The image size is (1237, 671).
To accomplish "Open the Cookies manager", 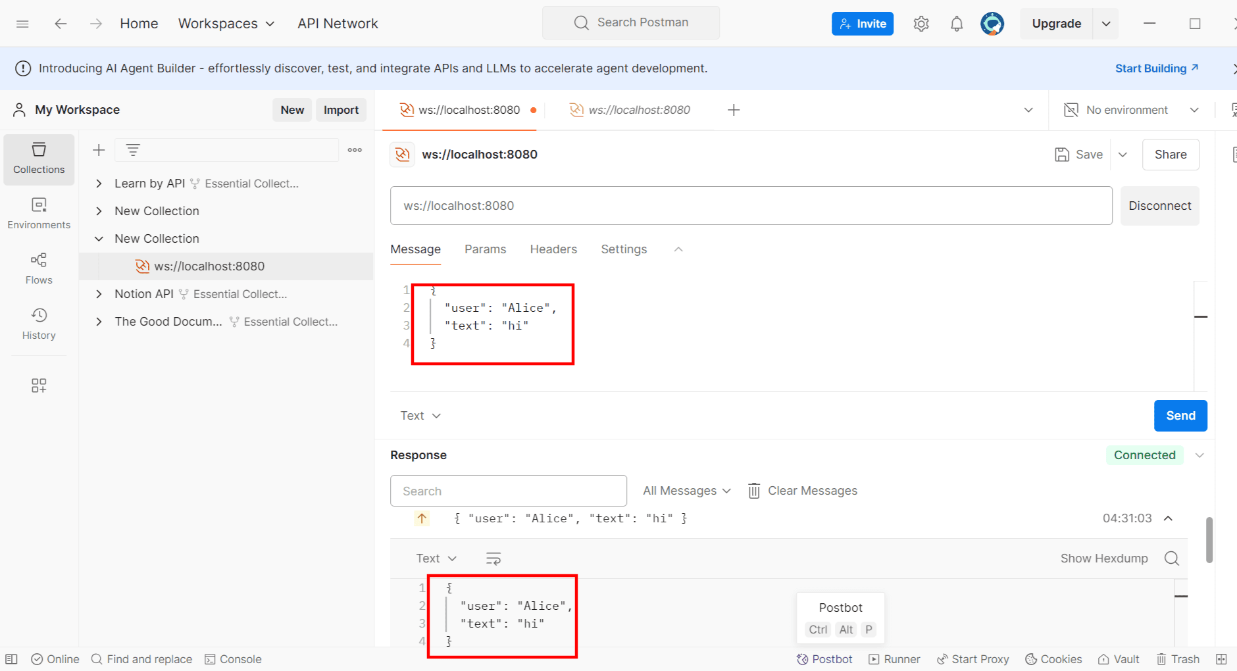I will coord(1053,659).
